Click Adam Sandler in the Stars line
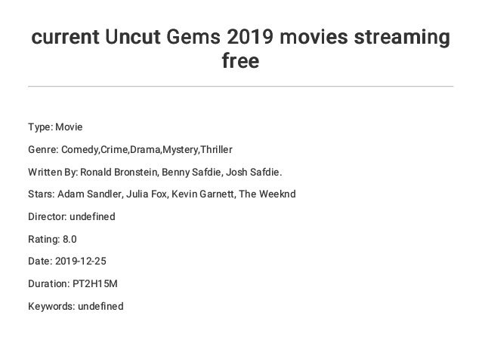This screenshot has height=361, width=482. click(89, 194)
